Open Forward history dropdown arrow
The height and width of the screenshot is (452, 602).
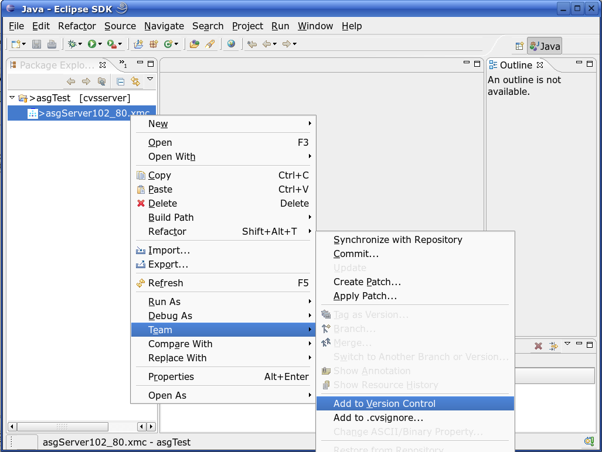[295, 44]
